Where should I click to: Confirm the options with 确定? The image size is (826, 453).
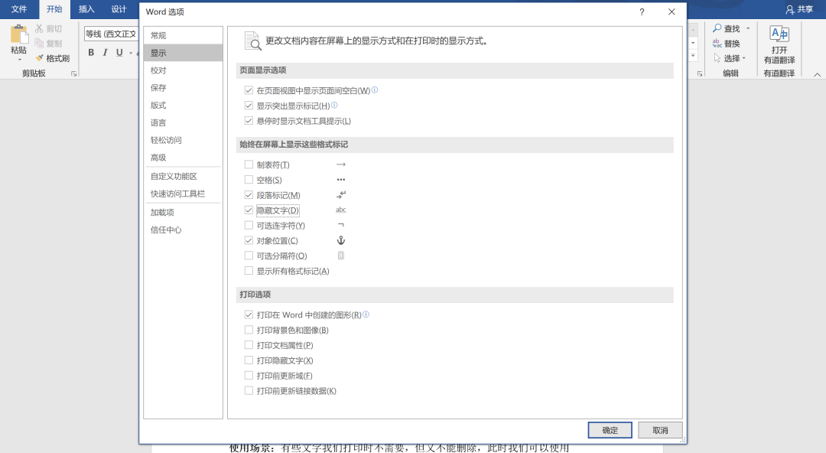click(x=610, y=430)
